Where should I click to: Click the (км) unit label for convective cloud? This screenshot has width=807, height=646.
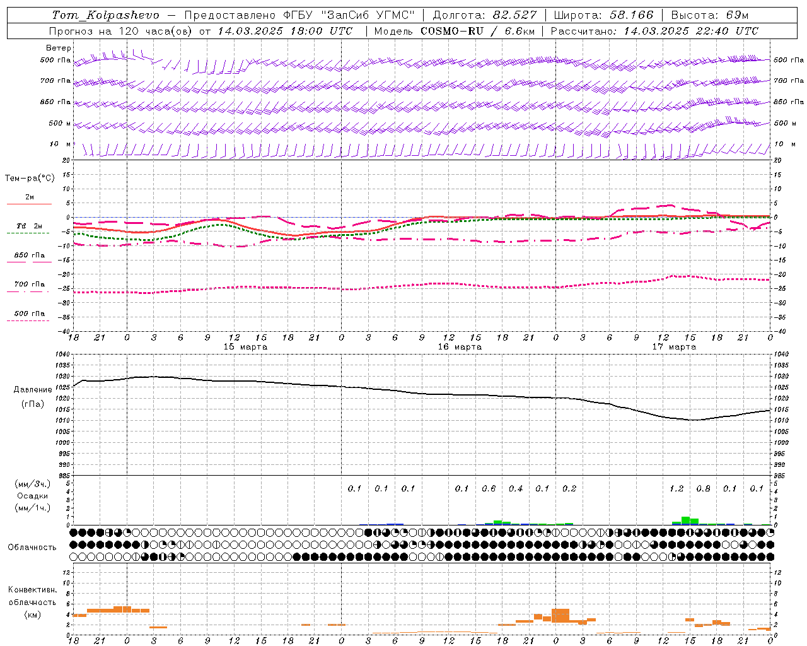[x=33, y=614]
